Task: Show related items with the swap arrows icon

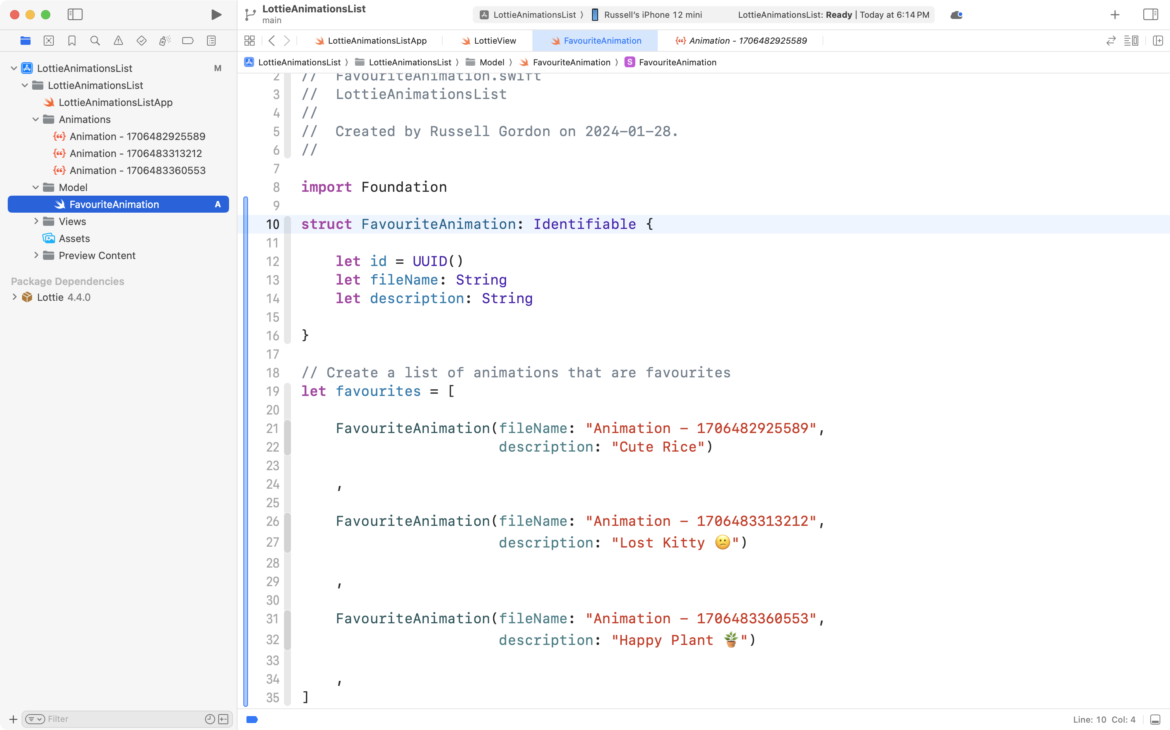Action: pyautogui.click(x=1111, y=41)
